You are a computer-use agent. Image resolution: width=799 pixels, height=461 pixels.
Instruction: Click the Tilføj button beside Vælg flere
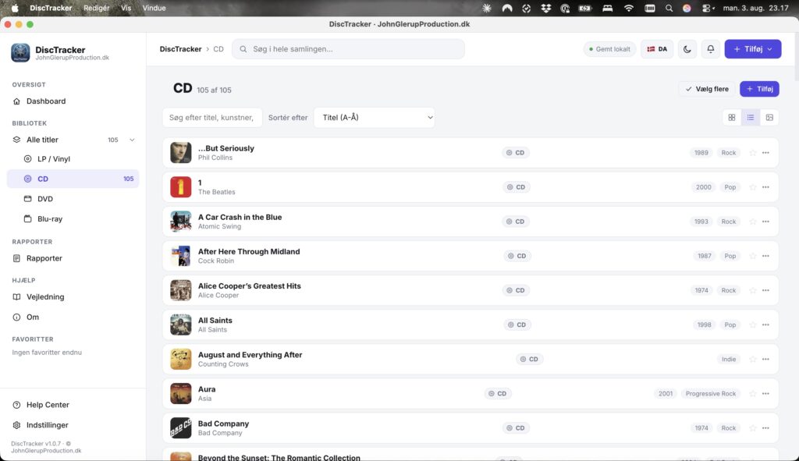(759, 89)
